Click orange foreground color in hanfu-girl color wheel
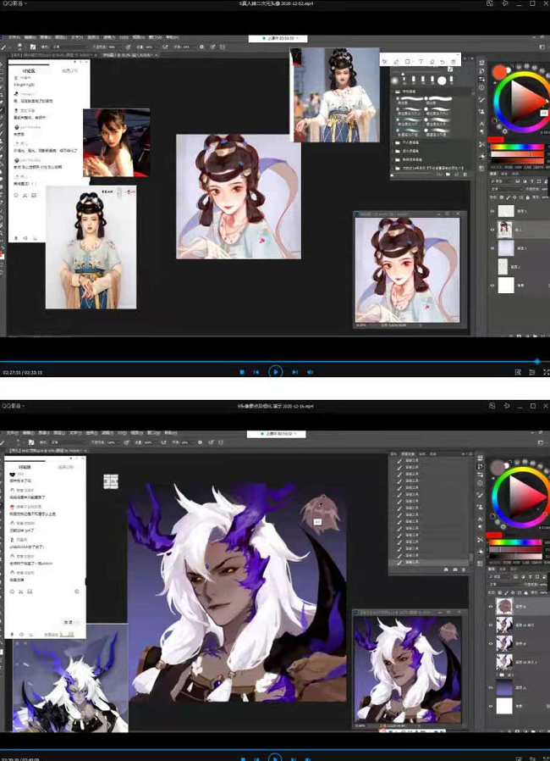The width and height of the screenshot is (550, 761). point(499,72)
